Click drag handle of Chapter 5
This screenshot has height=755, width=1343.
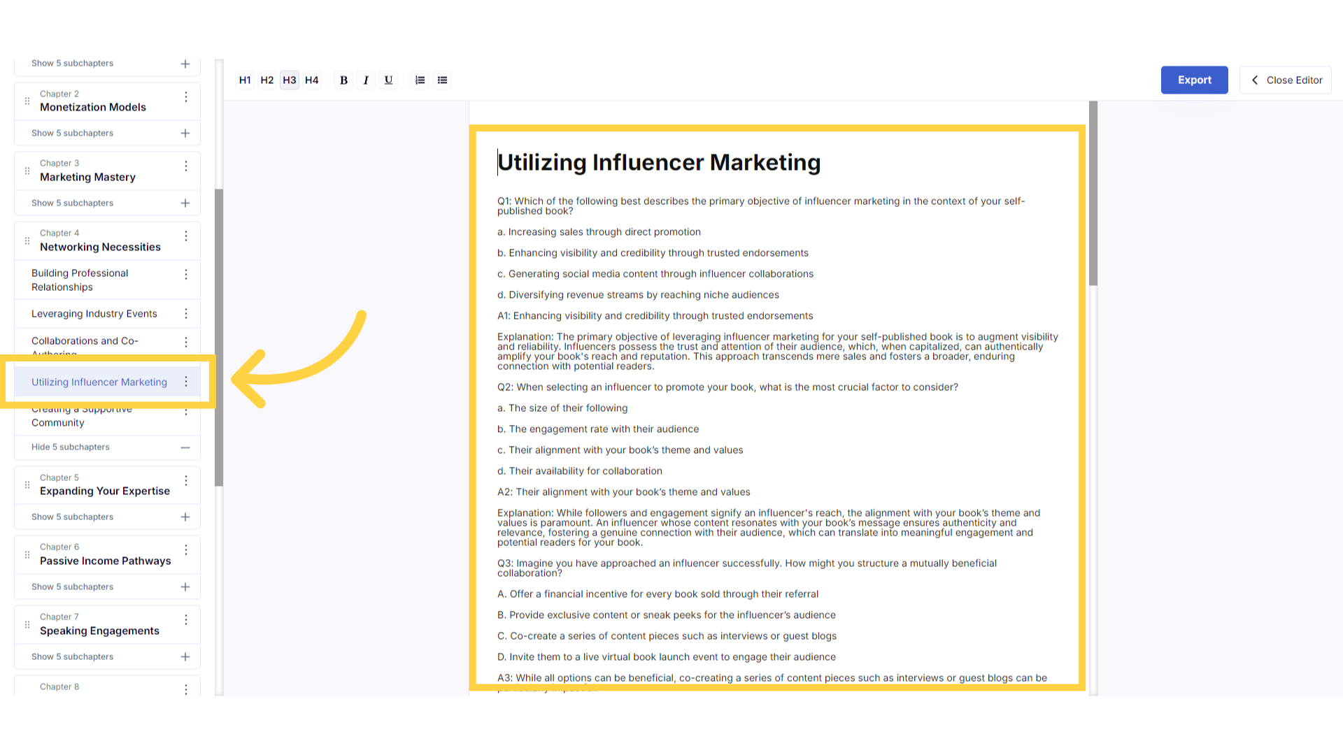tap(27, 484)
